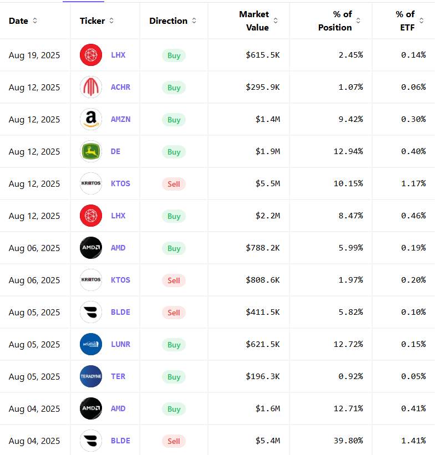437x455 pixels.
Task: Click the Kratos logo in Aug 12 row
Action: point(91,183)
